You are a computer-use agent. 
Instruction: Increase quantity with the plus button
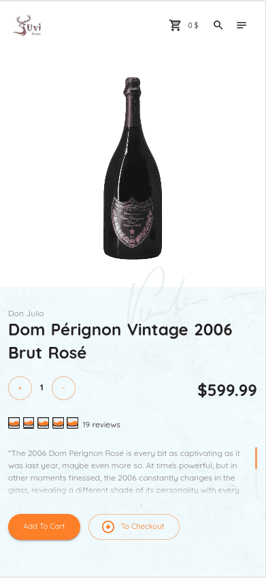click(x=20, y=388)
